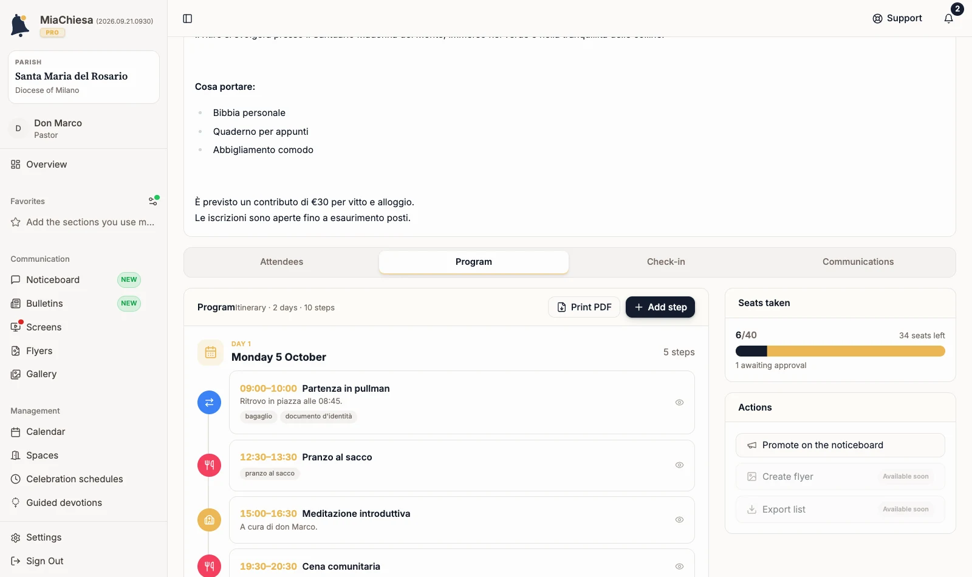Viewport: 972px width, 577px height.
Task: Click the Noticeboard flag icon
Action: tap(16, 280)
